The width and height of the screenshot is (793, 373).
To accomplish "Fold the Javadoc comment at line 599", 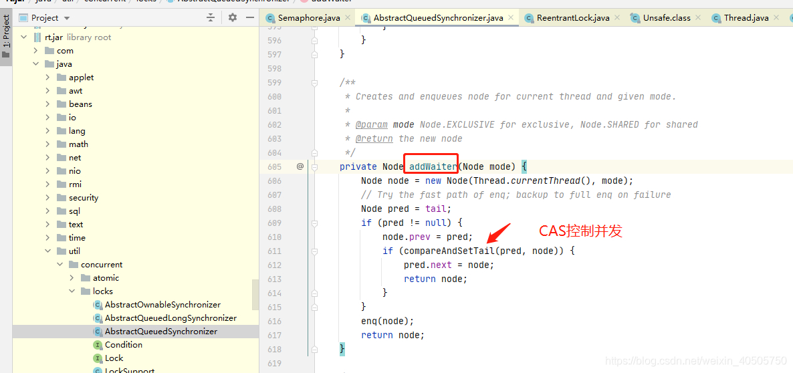I will click(314, 82).
